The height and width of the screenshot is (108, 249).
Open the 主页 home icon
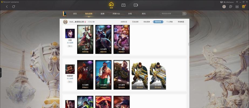click(111, 5)
